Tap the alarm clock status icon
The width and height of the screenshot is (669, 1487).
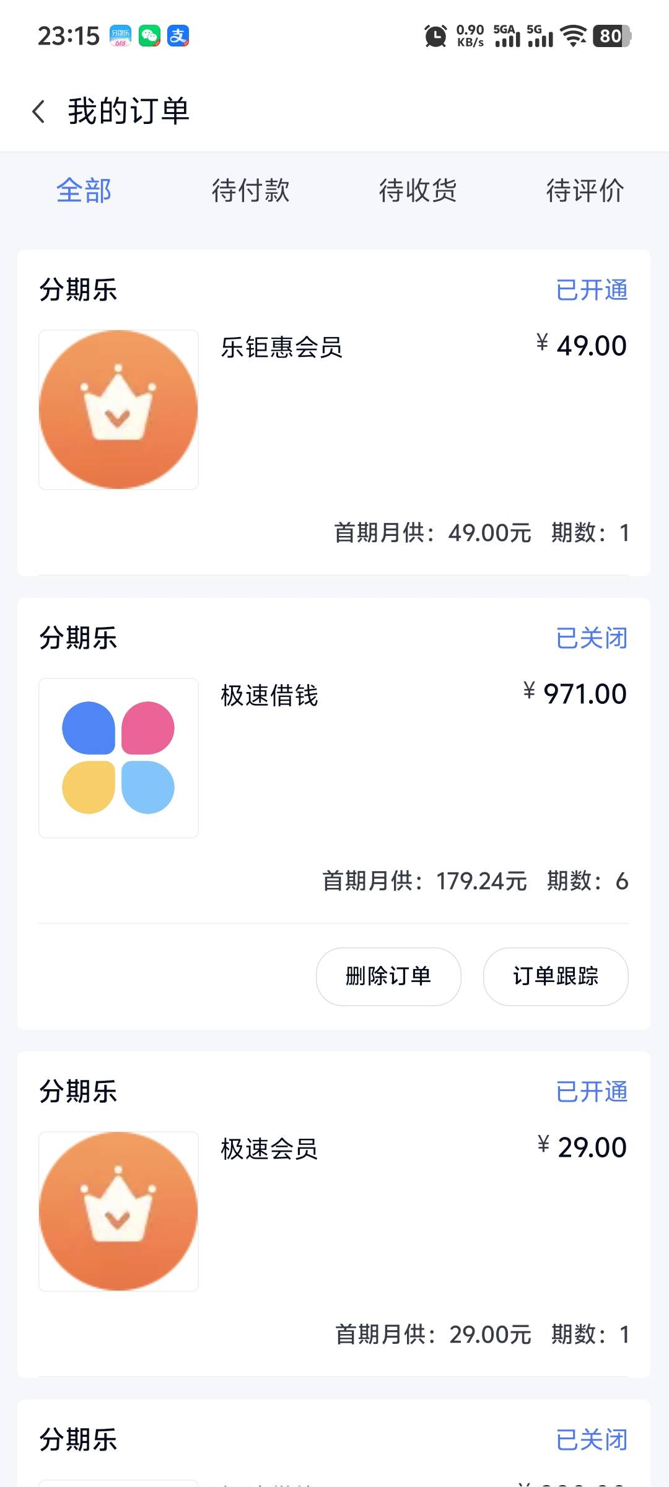coord(435,36)
